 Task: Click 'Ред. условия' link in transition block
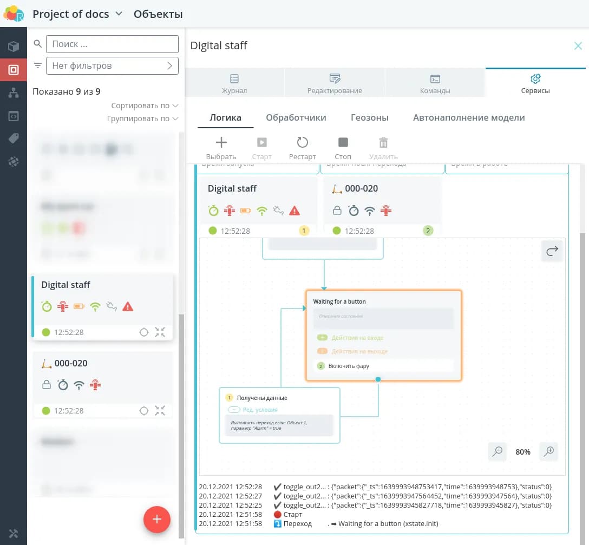(x=260, y=410)
